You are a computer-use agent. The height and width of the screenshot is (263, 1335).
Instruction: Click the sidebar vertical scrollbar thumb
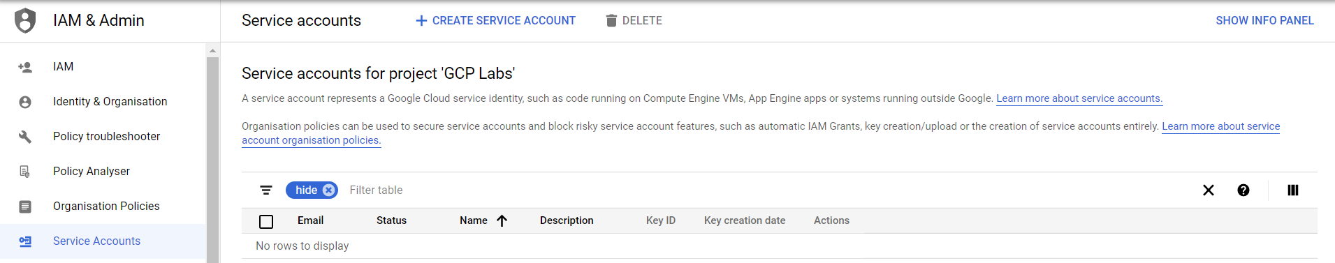[212, 160]
